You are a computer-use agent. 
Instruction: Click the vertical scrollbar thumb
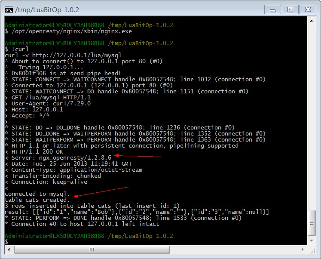pos(312,223)
